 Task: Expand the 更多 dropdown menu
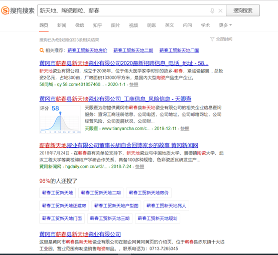pos(225,25)
